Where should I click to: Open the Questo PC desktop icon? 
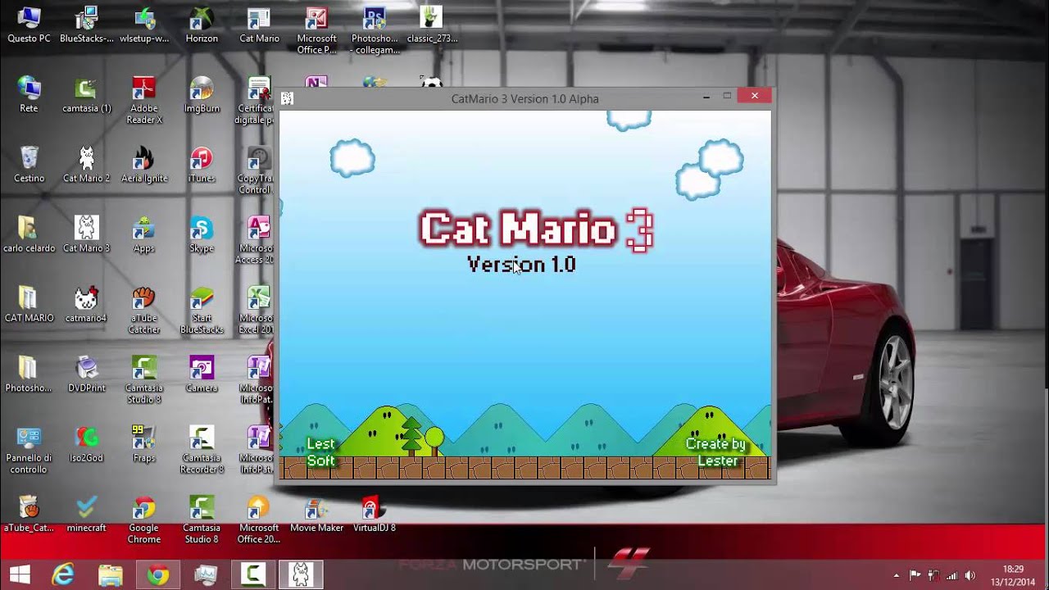[29, 25]
